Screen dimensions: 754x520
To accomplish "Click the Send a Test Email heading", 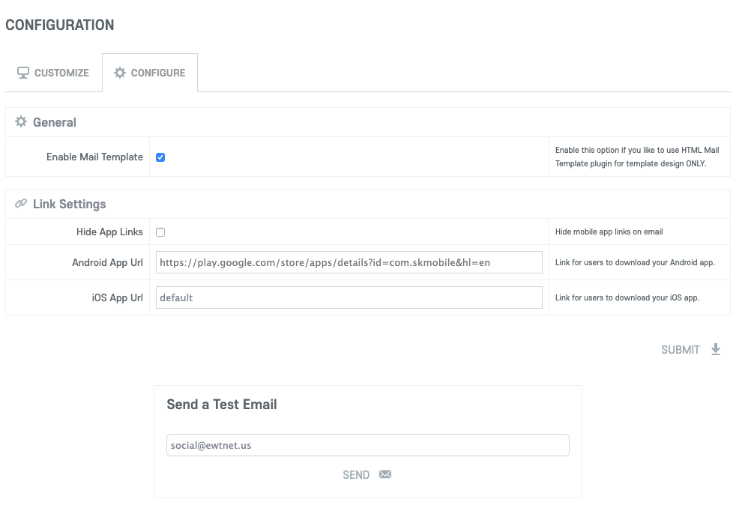I will [x=222, y=405].
